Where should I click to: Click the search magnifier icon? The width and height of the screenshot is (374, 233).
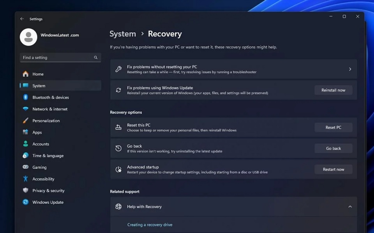[x=96, y=58]
